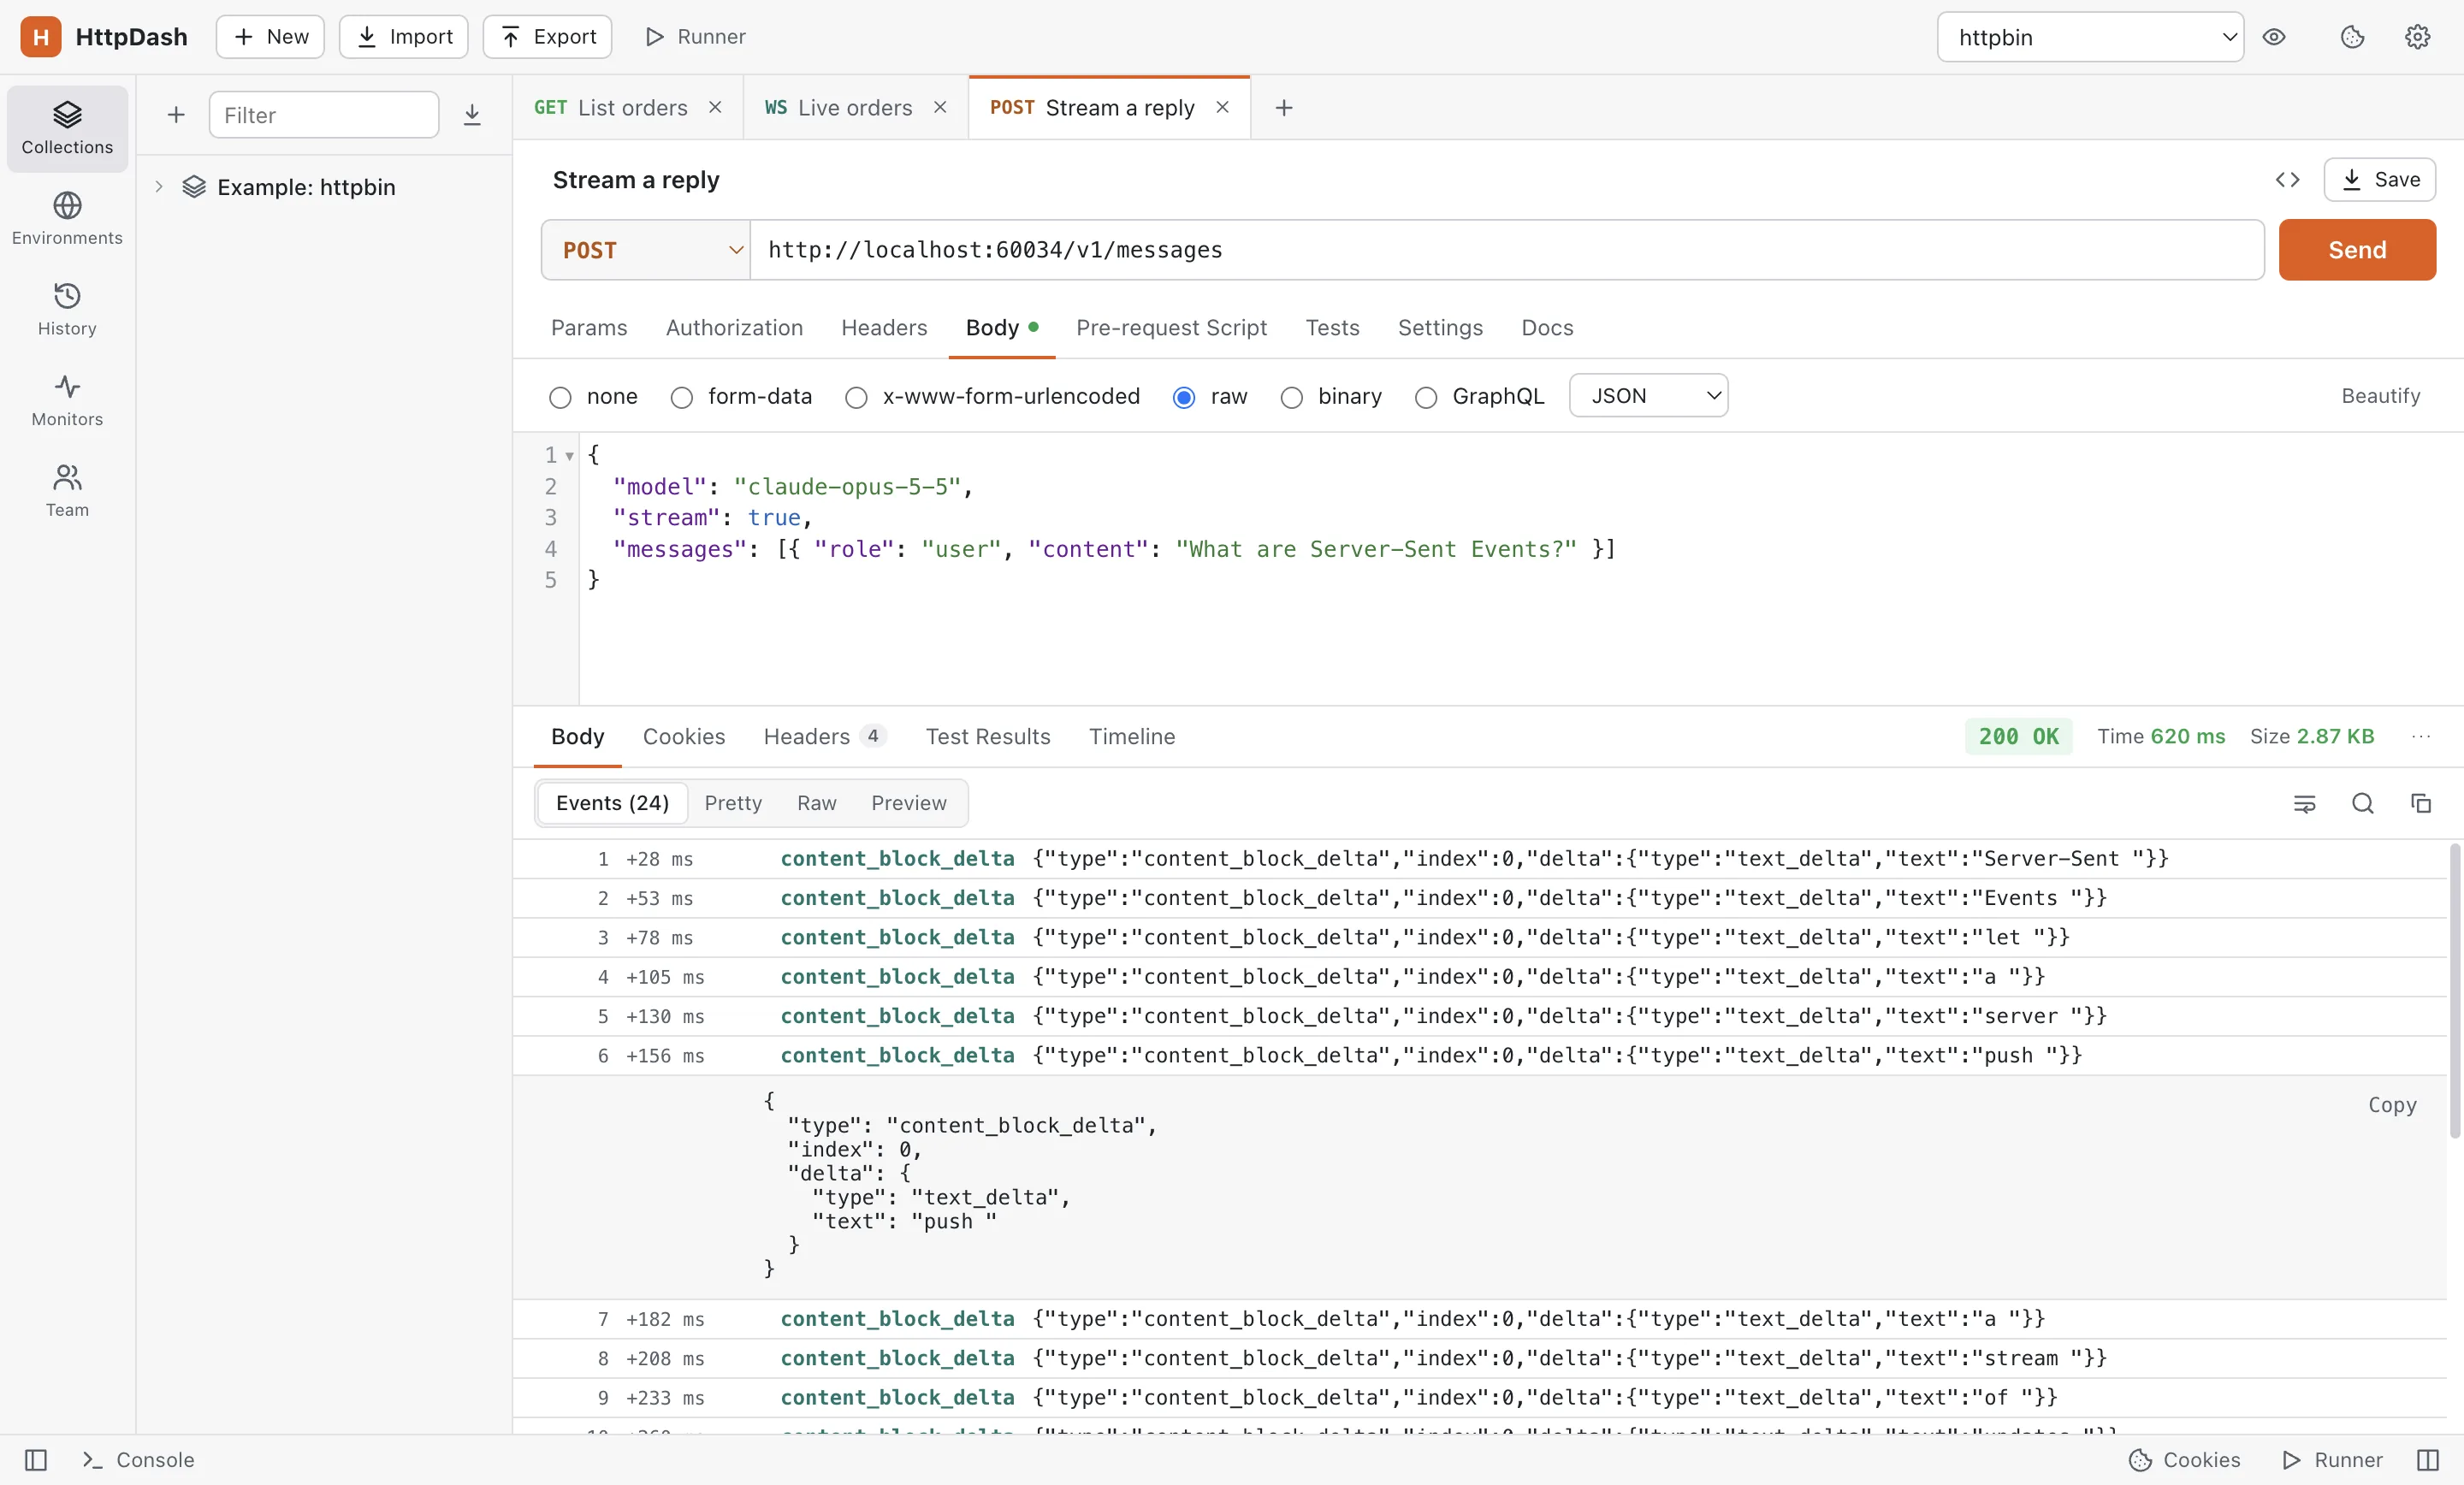Expand the Example: httpbin collection

(159, 187)
